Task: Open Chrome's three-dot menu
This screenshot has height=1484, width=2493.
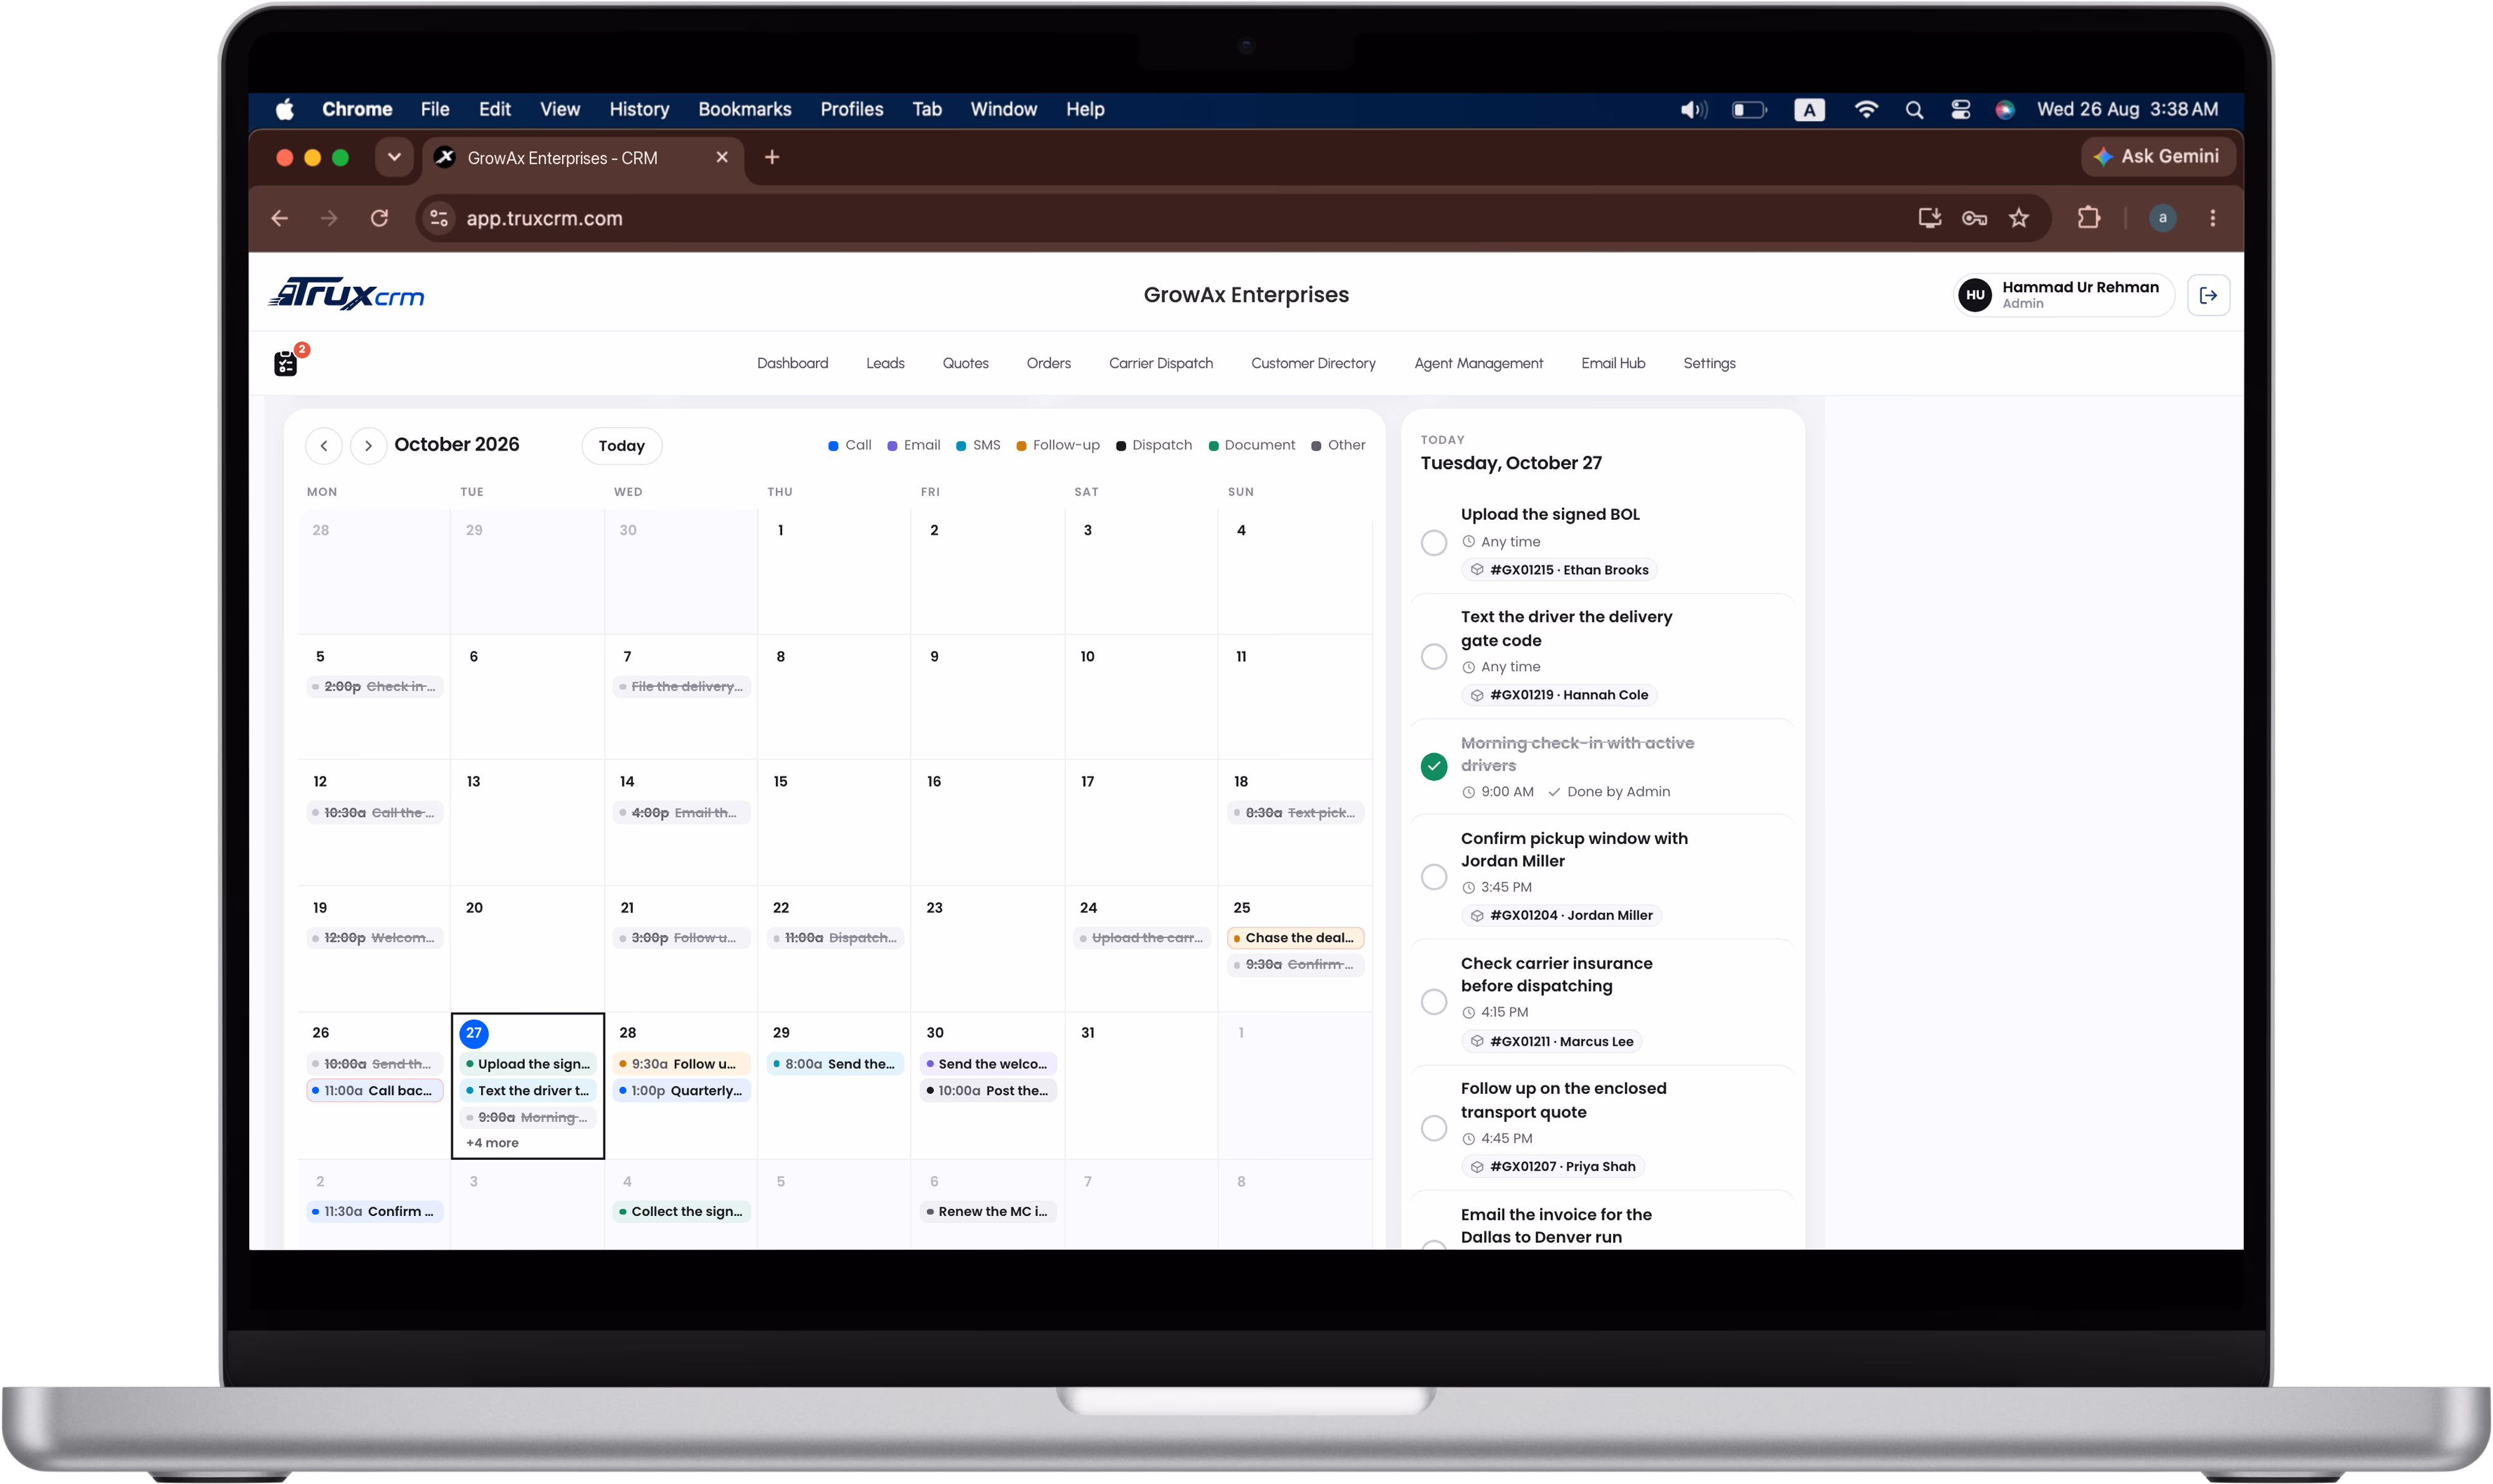Action: click(x=2212, y=218)
